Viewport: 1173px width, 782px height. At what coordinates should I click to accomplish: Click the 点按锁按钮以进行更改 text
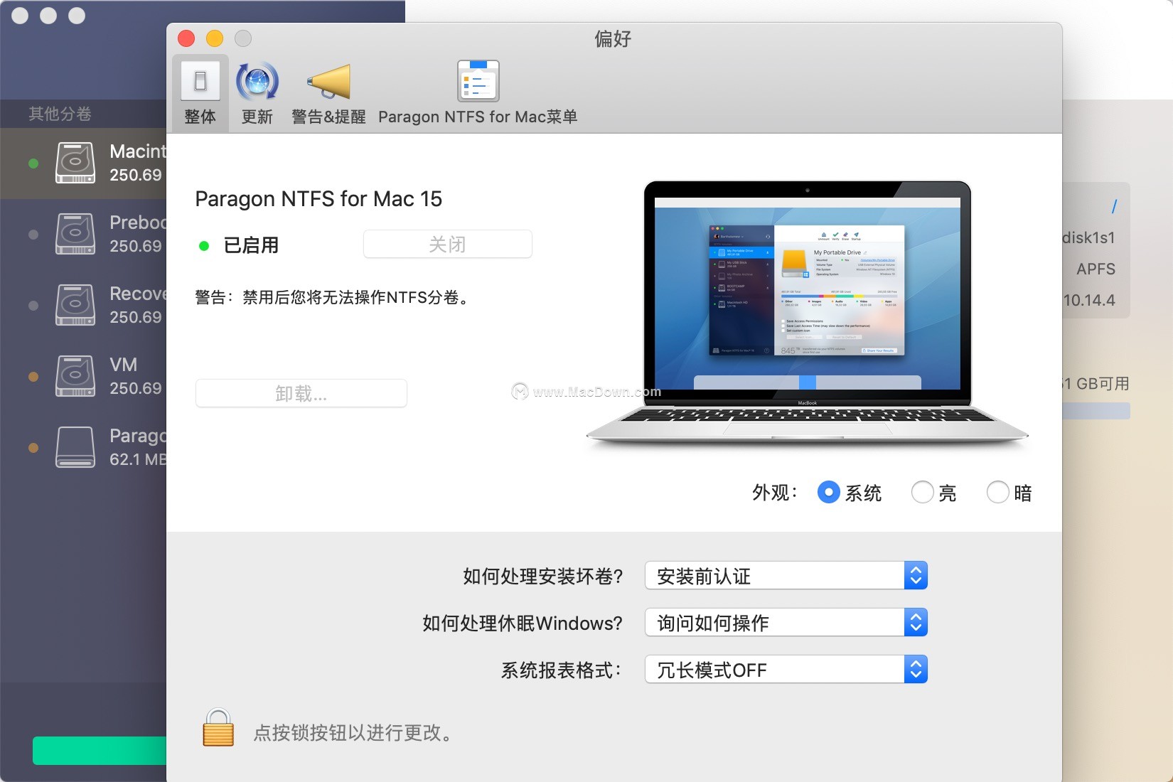(354, 733)
